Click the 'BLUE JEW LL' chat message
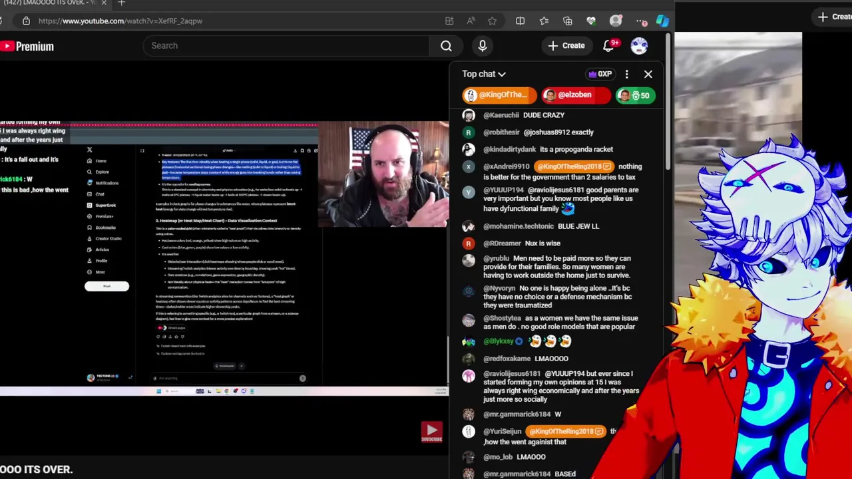 [x=578, y=226]
